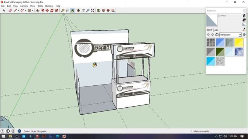248x139 pixels.
Task: Activate the Rotate tool
Action: click(52, 10)
